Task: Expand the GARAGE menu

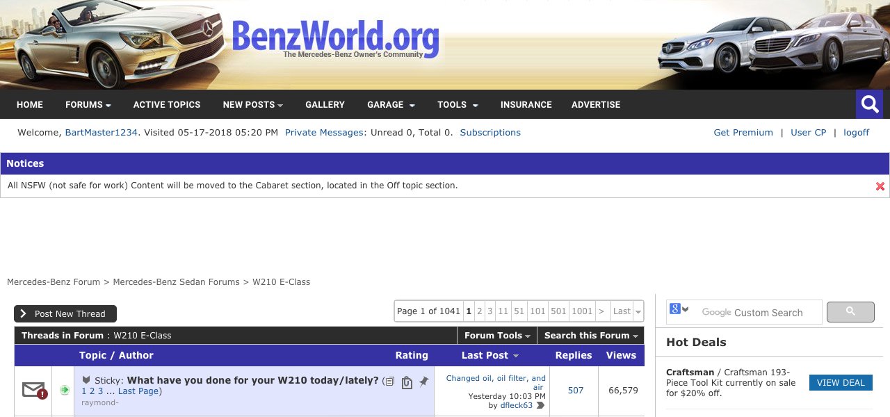Action: coord(391,104)
